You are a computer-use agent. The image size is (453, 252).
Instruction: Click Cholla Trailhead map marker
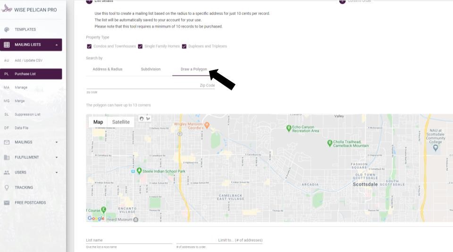coord(330,143)
